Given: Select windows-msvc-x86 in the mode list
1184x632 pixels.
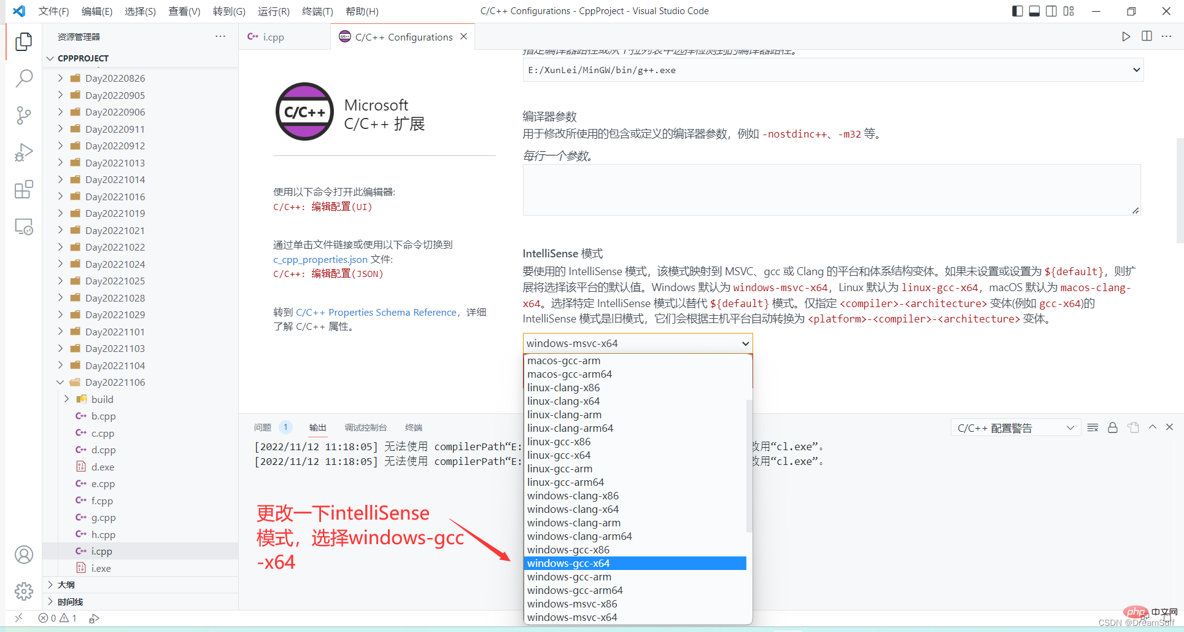Looking at the screenshot, I should pyautogui.click(x=636, y=604).
